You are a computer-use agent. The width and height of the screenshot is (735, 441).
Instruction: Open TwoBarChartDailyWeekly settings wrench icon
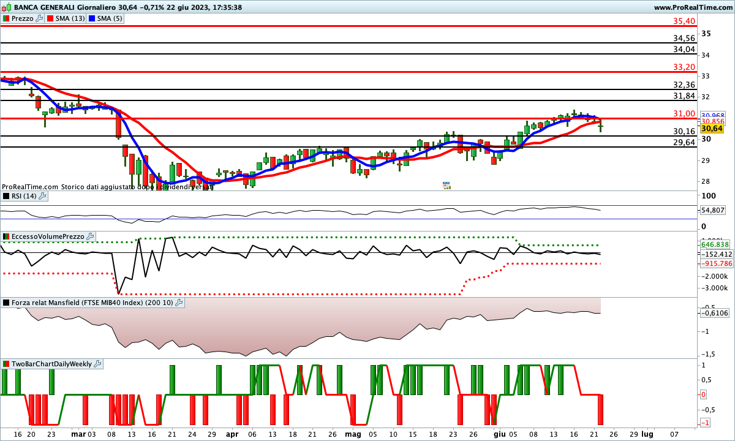(98, 364)
